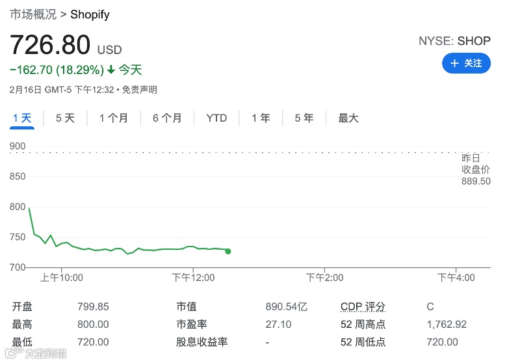Click the 726.80 USD price value
507x363 pixels.
pyautogui.click(x=50, y=45)
